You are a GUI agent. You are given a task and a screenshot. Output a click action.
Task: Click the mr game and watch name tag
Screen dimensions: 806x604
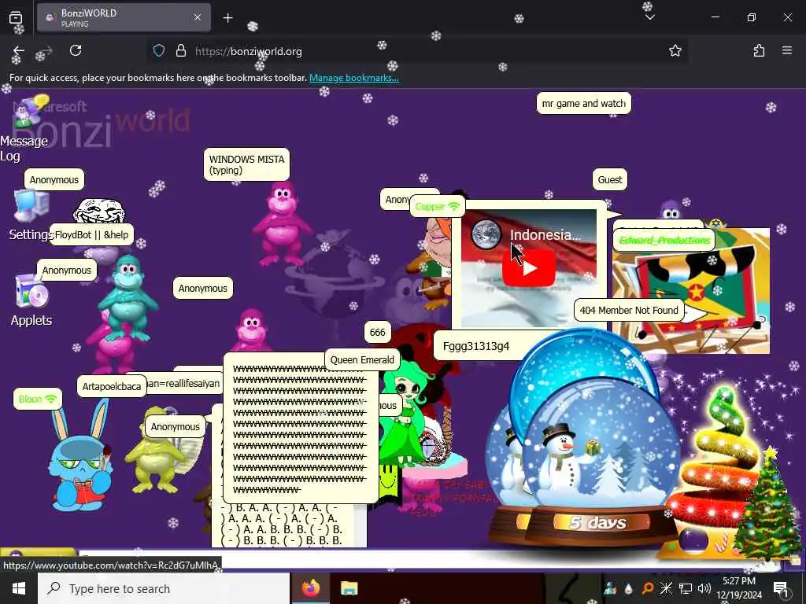[x=583, y=103]
